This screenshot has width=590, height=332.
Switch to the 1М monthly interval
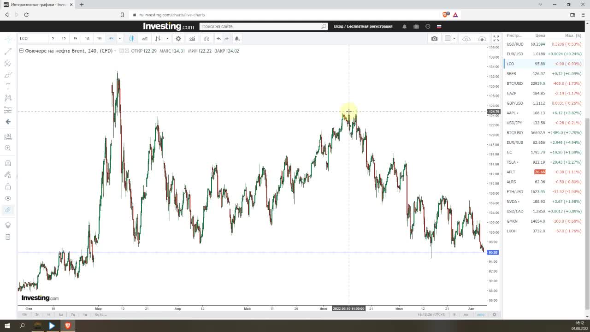(99, 38)
